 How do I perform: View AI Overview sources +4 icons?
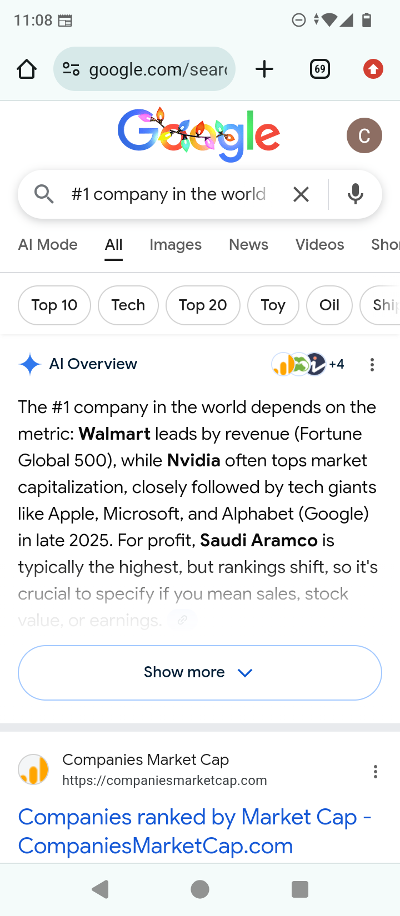307,364
